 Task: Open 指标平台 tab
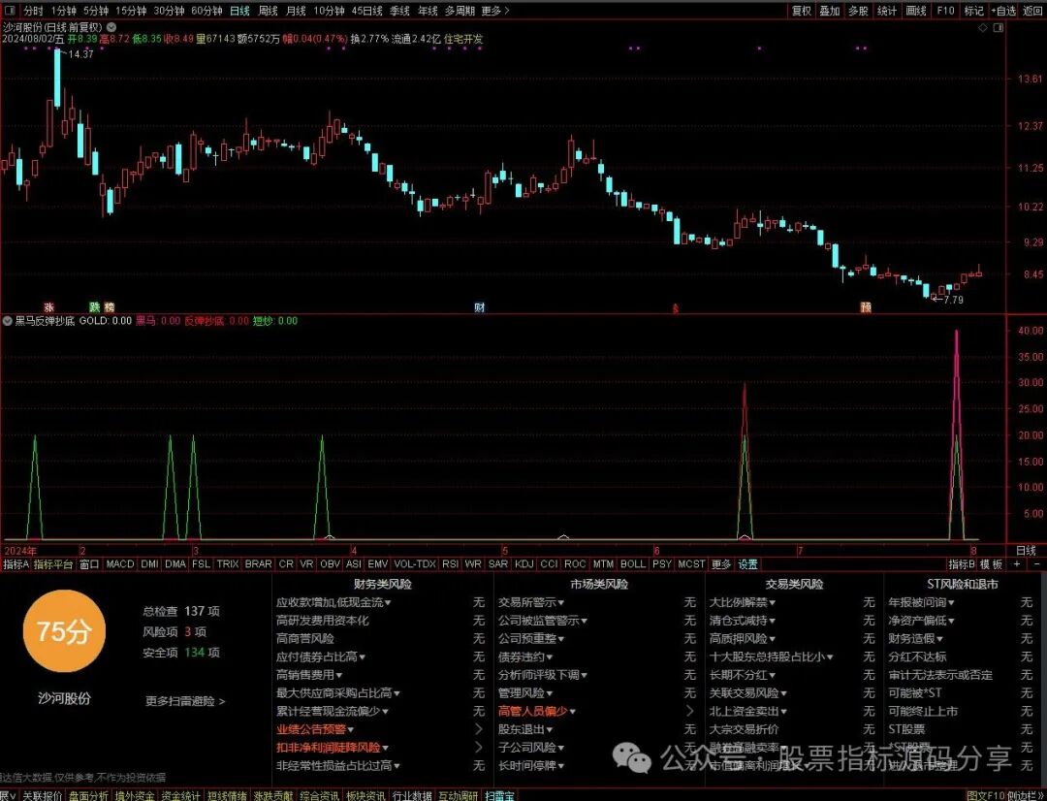[x=53, y=563]
